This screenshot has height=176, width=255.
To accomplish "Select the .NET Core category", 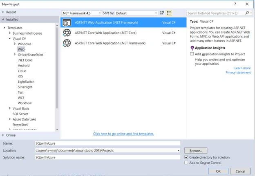I will [25, 60].
